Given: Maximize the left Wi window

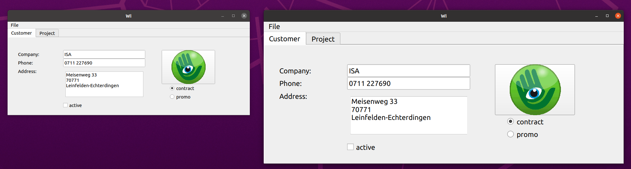Looking at the screenshot, I should (x=233, y=16).
